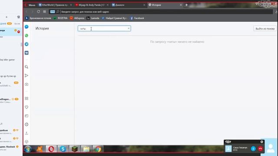Open AliExpress bookmark

77,18
